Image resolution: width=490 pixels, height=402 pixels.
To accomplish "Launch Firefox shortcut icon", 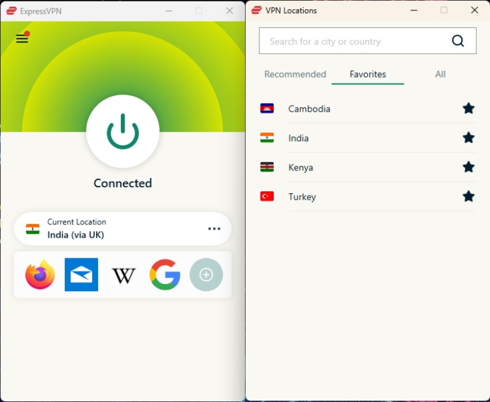I will (40, 275).
